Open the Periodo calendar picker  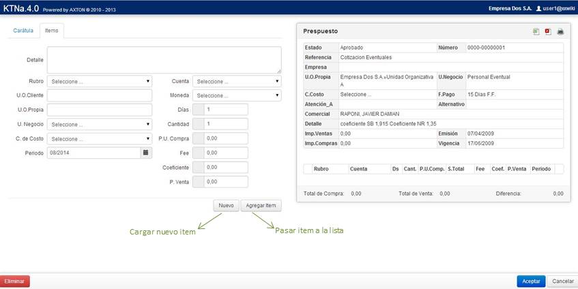point(145,153)
